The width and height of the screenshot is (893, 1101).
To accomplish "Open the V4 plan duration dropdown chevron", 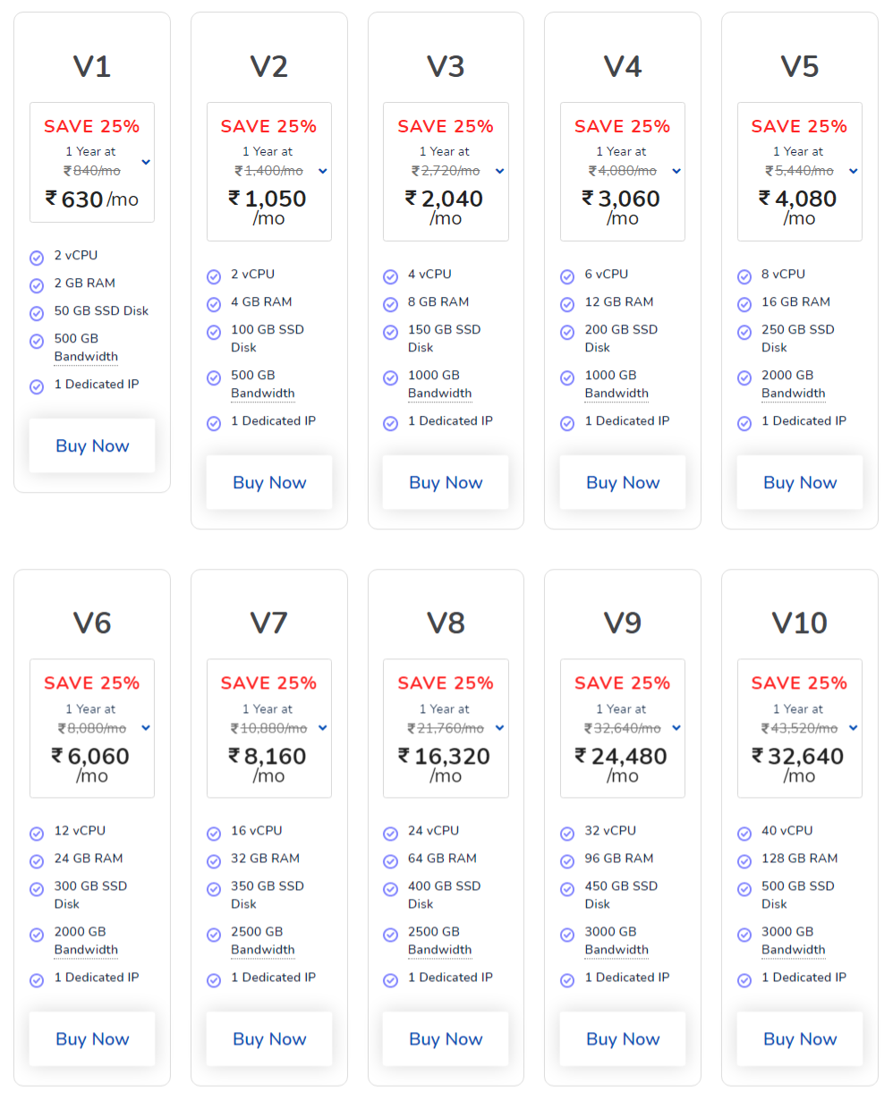I will click(676, 171).
